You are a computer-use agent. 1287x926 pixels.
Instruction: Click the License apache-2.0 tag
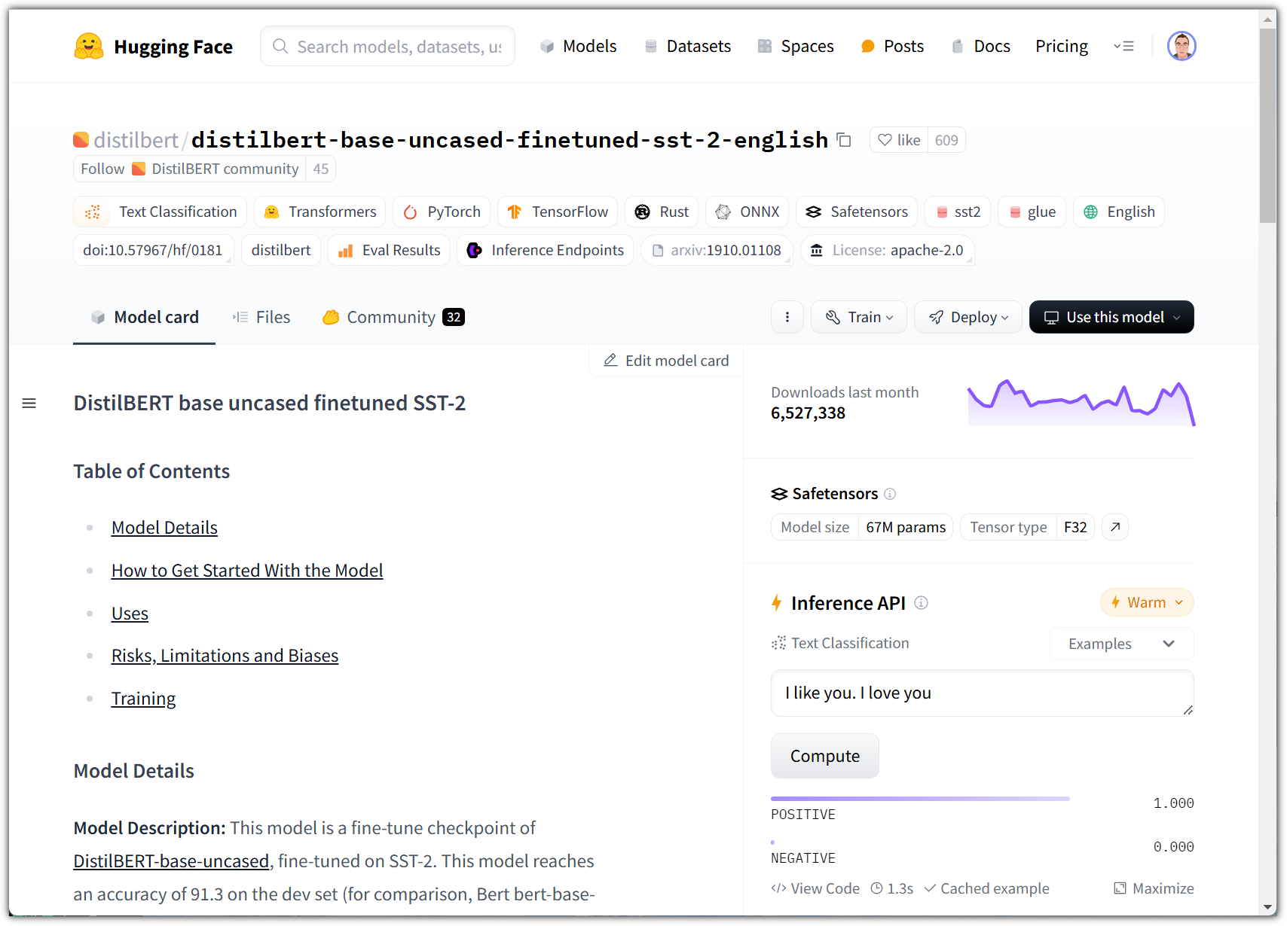tap(888, 250)
